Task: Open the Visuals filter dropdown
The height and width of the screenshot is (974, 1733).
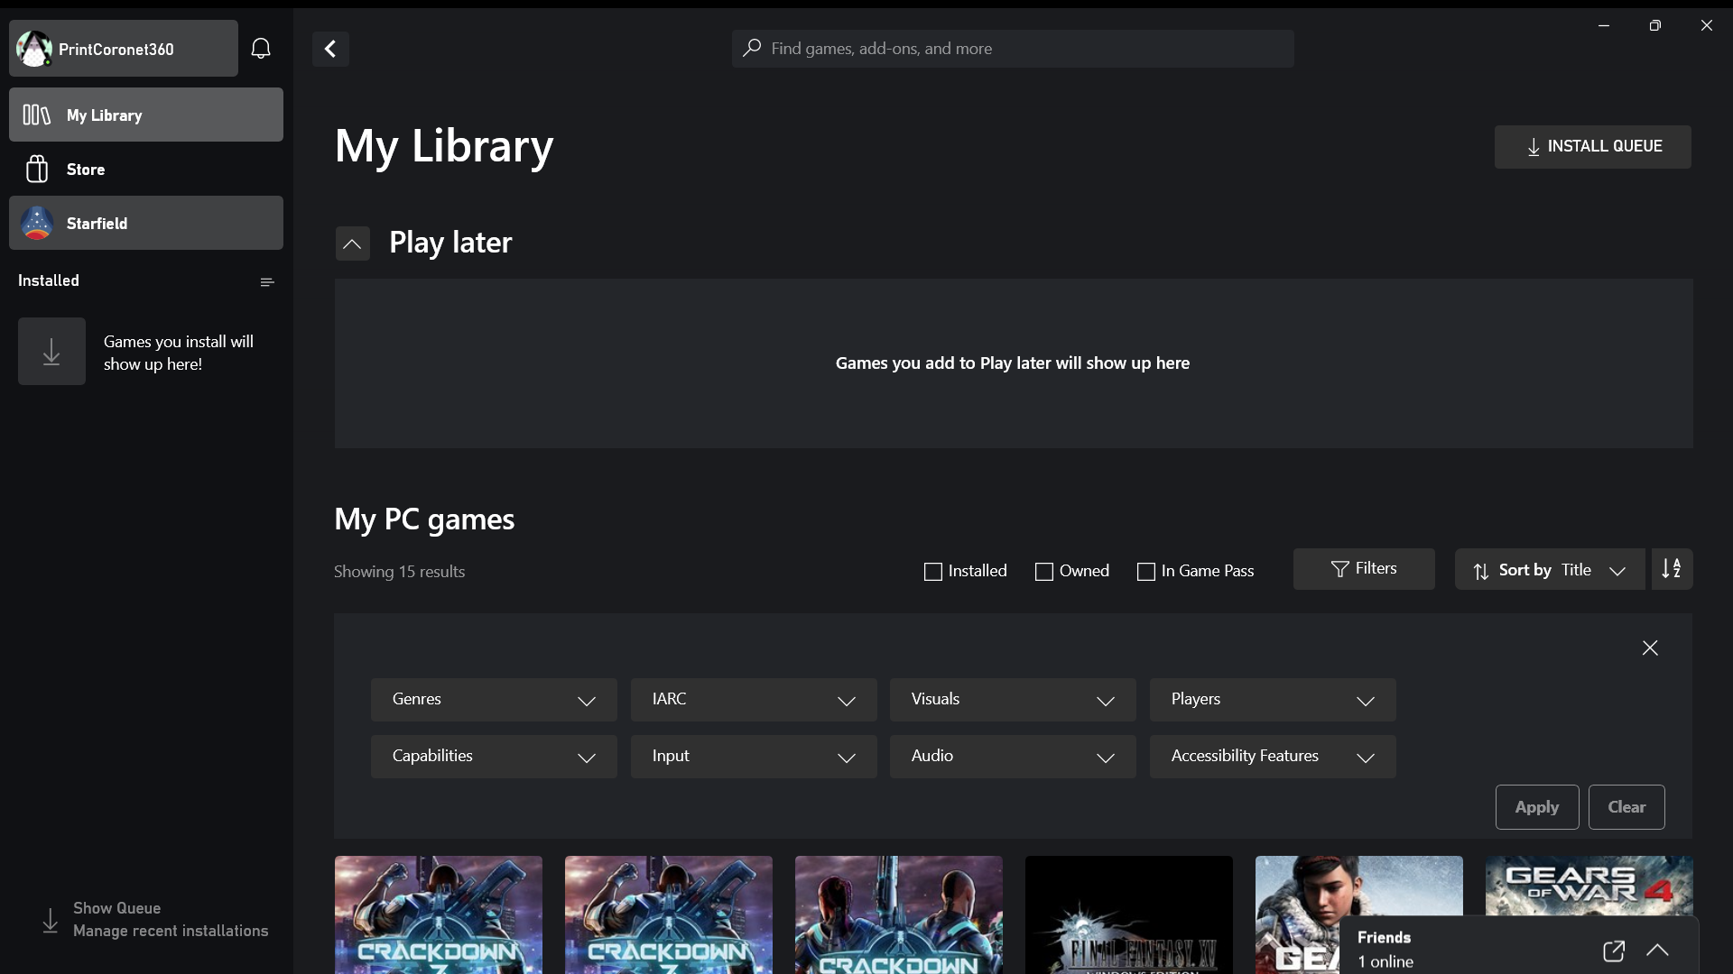Action: (1013, 700)
